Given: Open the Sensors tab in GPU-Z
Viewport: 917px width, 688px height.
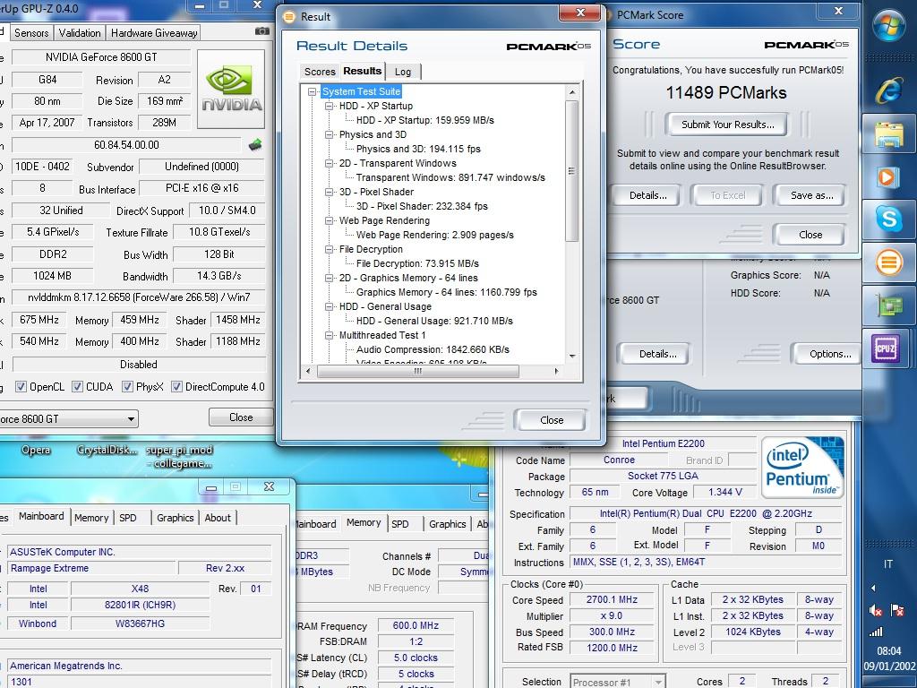Looking at the screenshot, I should [31, 33].
